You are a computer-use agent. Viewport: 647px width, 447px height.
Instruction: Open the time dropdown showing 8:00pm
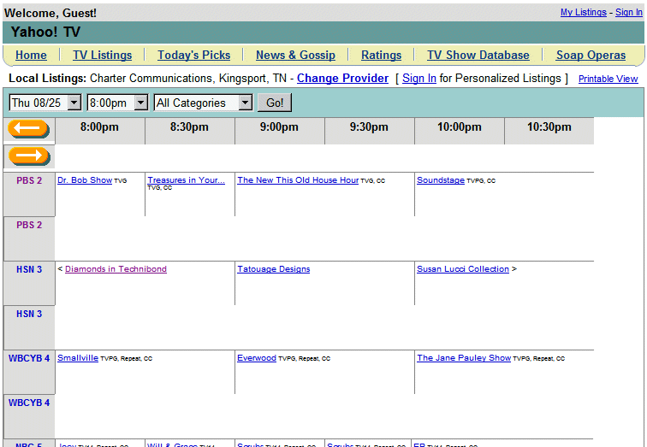click(x=117, y=103)
